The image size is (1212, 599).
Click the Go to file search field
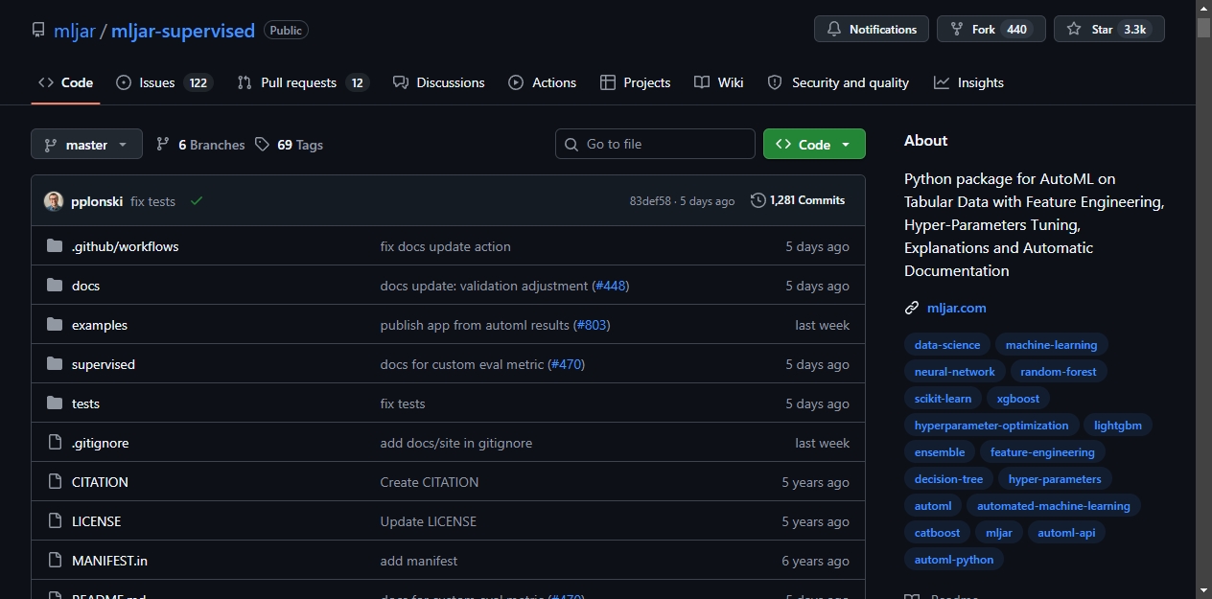[x=655, y=145]
